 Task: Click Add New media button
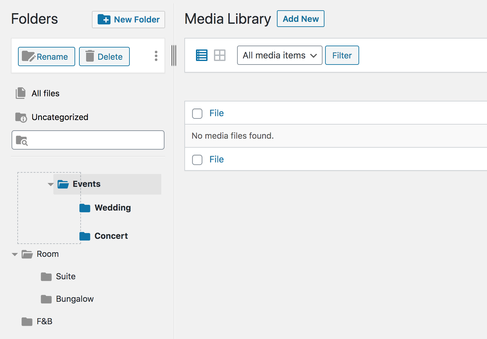tap(301, 19)
